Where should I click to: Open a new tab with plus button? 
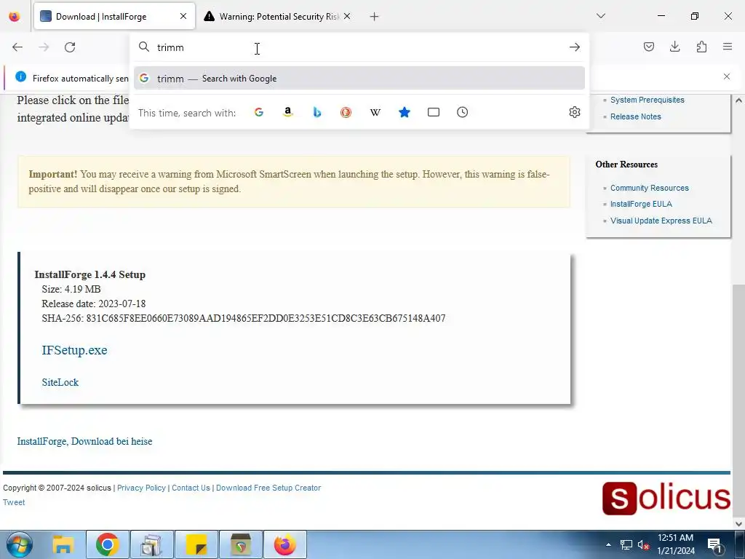click(375, 17)
